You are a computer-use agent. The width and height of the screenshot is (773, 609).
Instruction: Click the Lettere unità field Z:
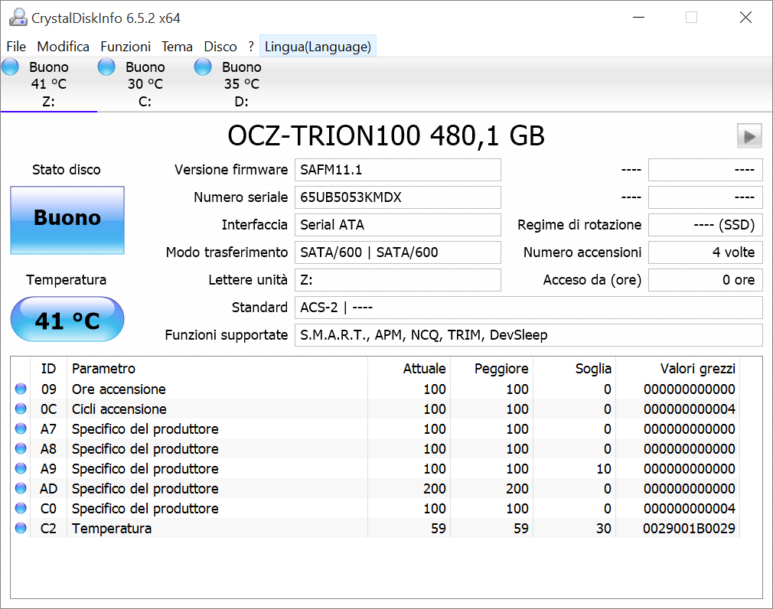[398, 280]
